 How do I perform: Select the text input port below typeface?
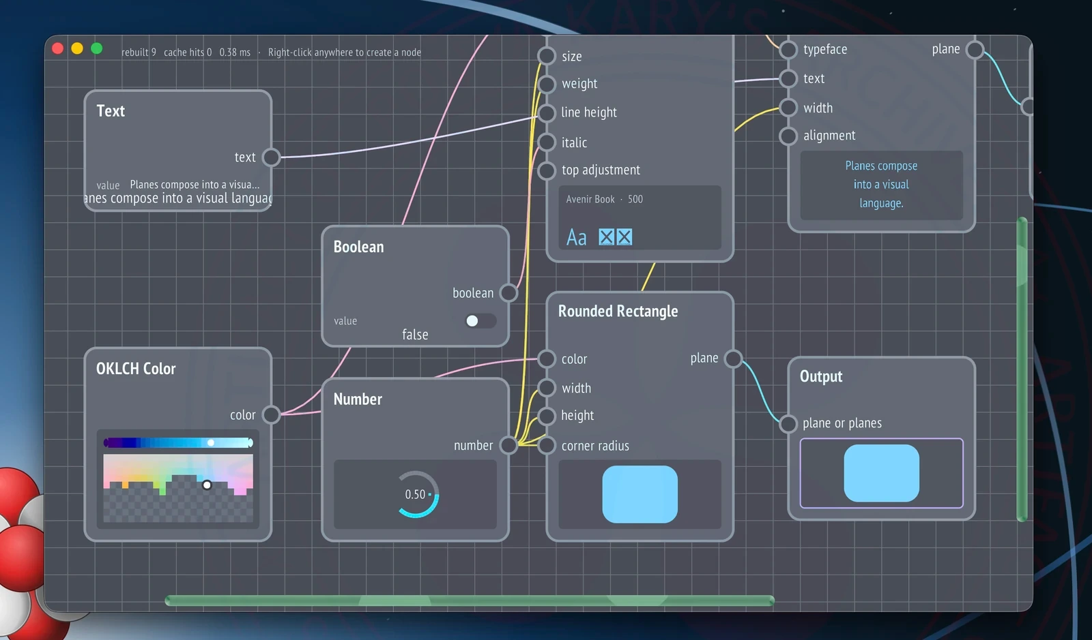[788, 78]
